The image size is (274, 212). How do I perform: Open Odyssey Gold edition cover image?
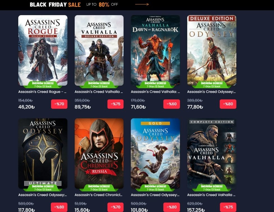[x=155, y=153]
